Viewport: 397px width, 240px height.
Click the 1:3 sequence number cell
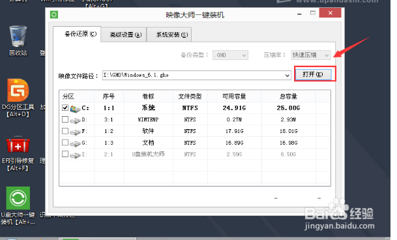(109, 143)
